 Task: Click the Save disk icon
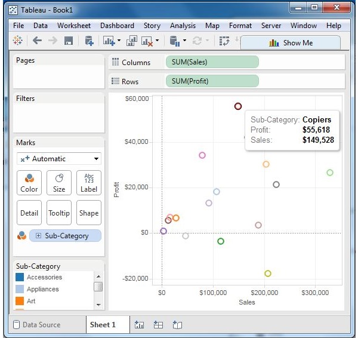(x=69, y=41)
